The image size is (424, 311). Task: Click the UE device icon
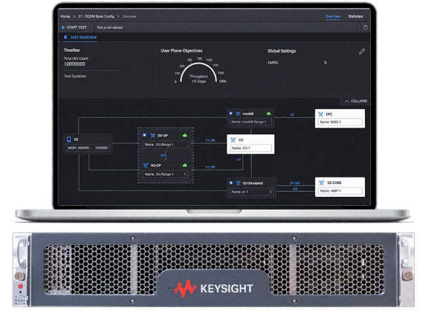(69, 139)
